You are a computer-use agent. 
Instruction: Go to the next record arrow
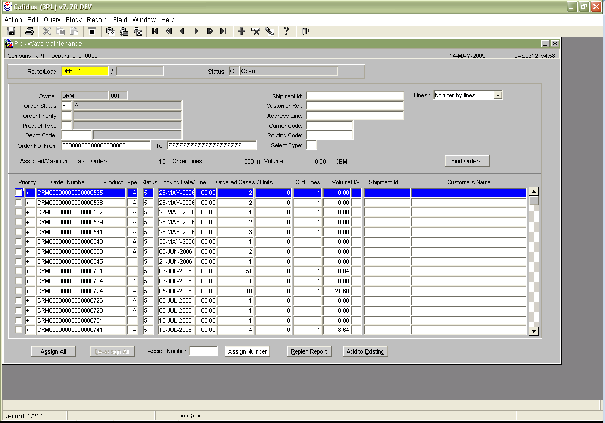(x=196, y=31)
